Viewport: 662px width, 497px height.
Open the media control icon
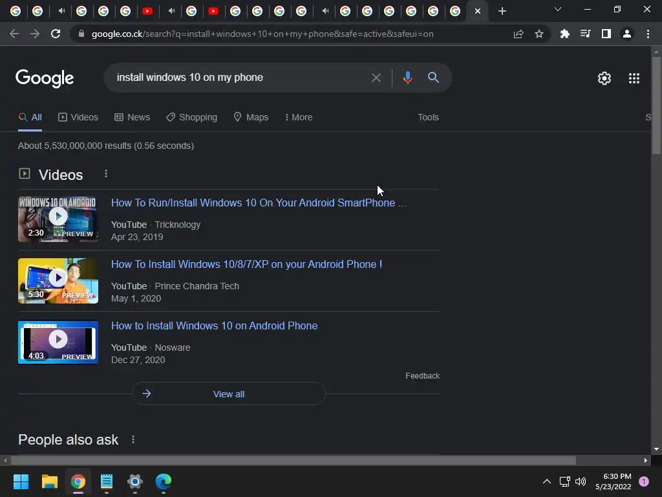(x=585, y=34)
